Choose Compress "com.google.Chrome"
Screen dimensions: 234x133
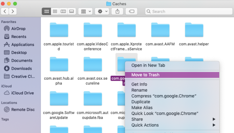(x=172, y=96)
